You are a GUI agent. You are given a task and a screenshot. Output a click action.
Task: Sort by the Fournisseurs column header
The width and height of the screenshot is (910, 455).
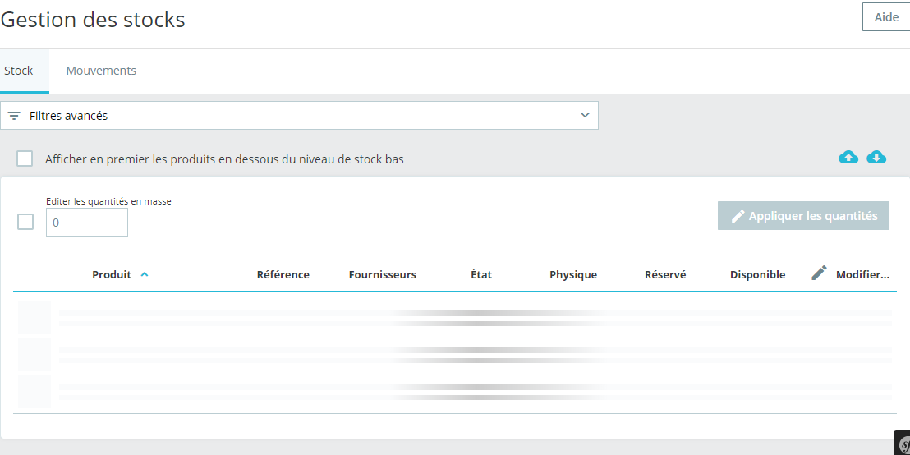click(x=383, y=274)
